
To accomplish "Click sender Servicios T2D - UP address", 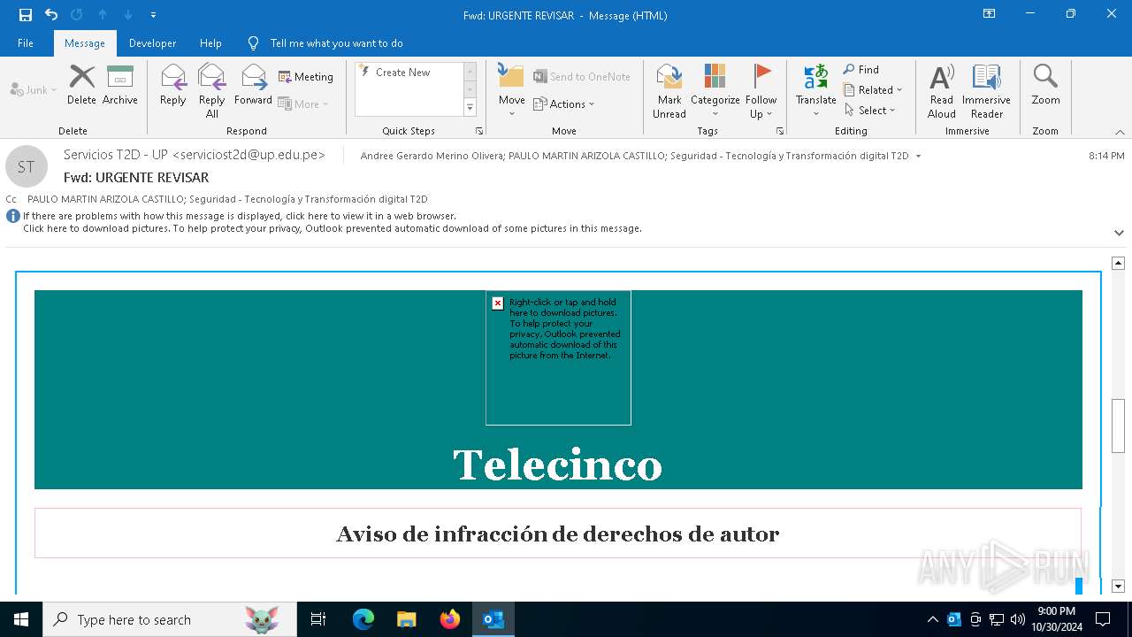I will coord(195,155).
